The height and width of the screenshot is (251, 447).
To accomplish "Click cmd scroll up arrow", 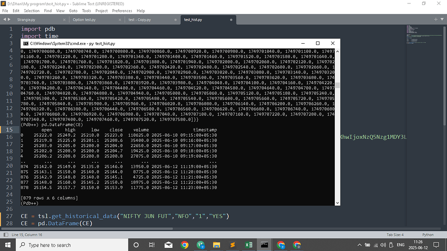I will point(337,52).
